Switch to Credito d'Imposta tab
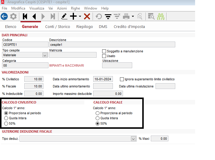This screenshot has width=215, height=160. 129,26
